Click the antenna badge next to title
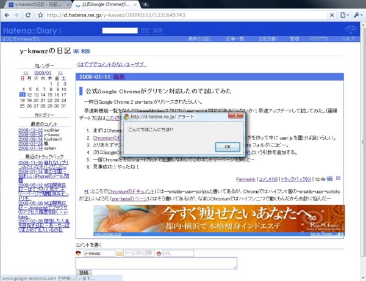This screenshot has width=366, height=281. point(76,51)
